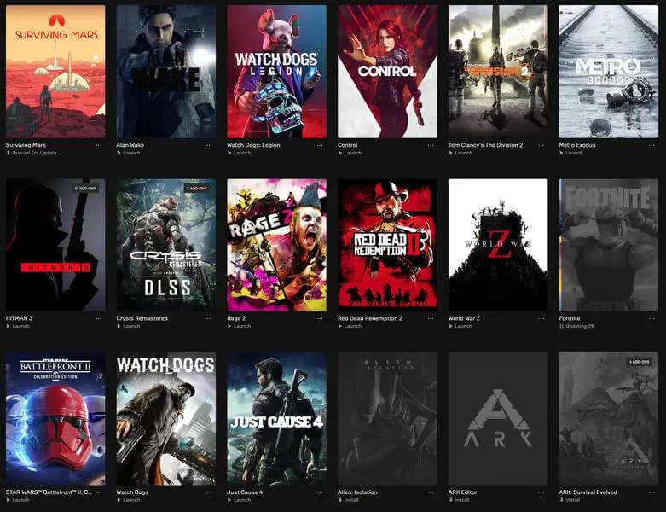Screen dimensions: 666x512
Task: Select the Metro Exodus cover art
Action: (x=609, y=72)
